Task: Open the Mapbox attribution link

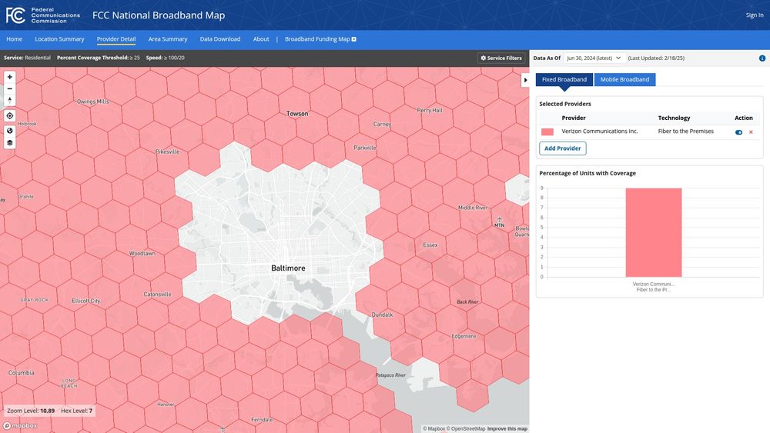Action: [x=434, y=428]
